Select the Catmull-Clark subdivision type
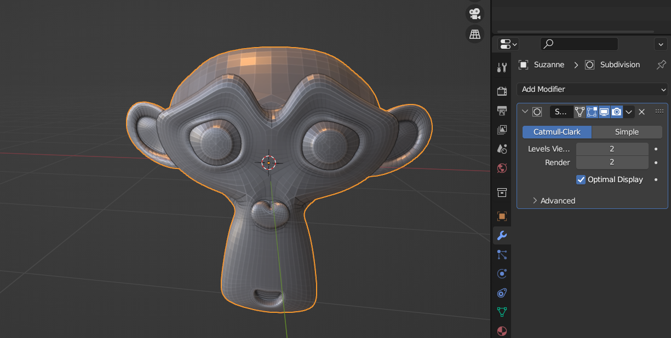The width and height of the screenshot is (671, 338). [x=557, y=132]
